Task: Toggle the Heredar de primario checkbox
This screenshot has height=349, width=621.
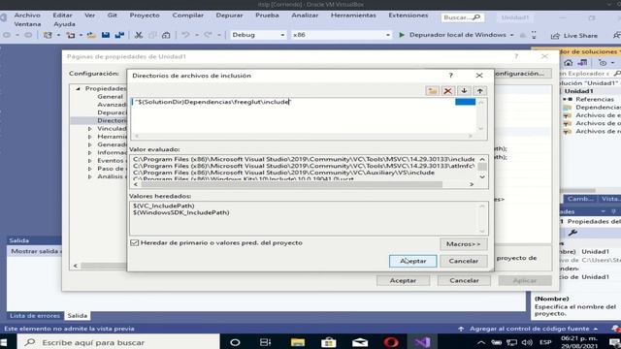Action: (x=134, y=242)
